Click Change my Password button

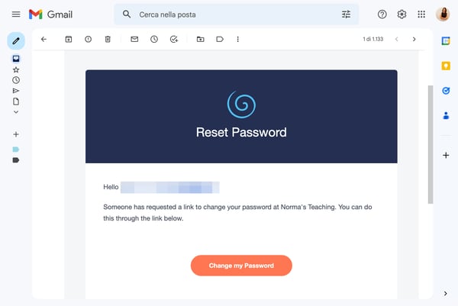tap(241, 266)
